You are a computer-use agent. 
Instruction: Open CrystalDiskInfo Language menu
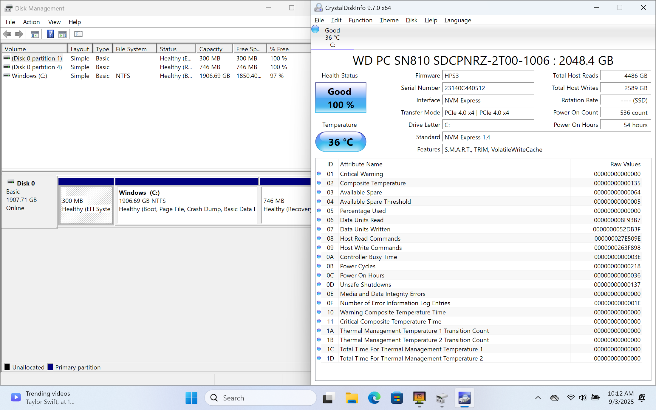tap(458, 20)
